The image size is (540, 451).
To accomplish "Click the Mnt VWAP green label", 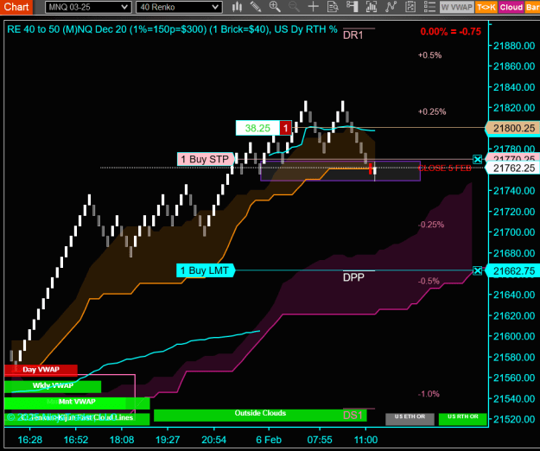I will (x=77, y=402).
